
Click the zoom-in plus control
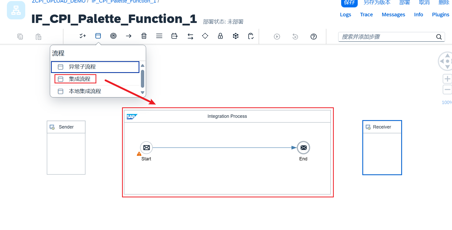click(x=447, y=79)
